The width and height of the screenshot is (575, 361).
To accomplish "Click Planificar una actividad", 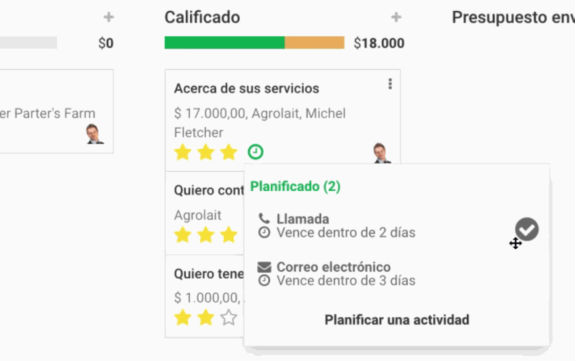I will coord(396,321).
